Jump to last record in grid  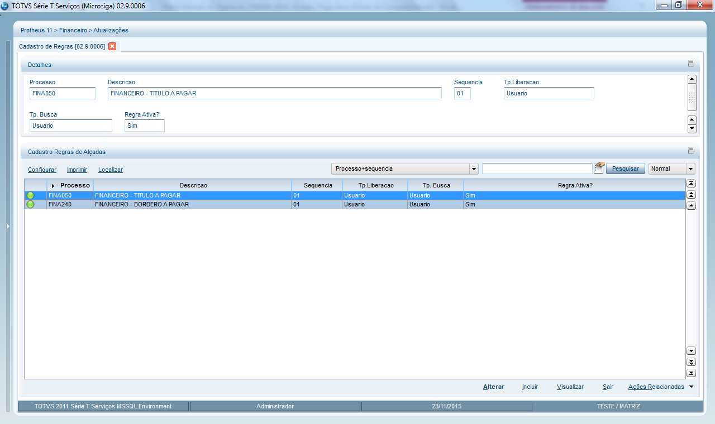(x=691, y=373)
